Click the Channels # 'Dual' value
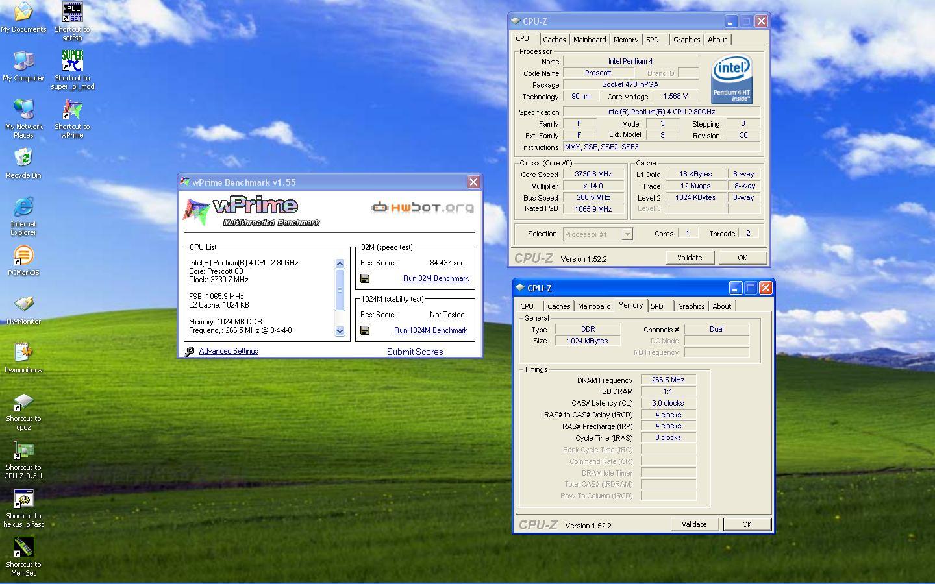Screen dimensions: 935x584 [717, 329]
